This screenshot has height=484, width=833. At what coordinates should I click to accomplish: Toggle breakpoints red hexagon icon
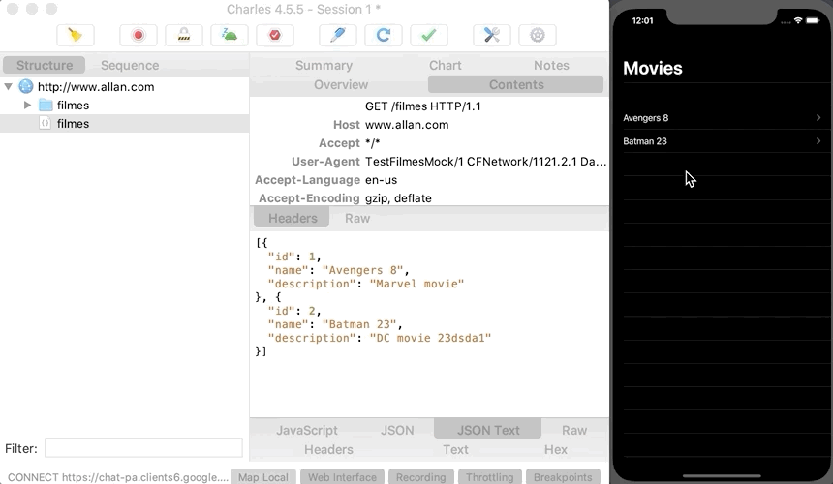point(275,35)
